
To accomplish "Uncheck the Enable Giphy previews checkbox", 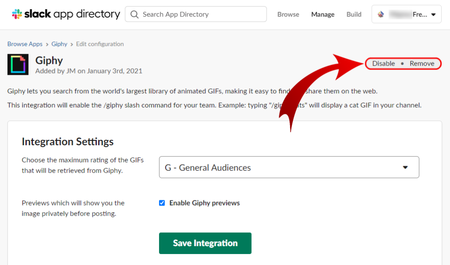I will [x=162, y=202].
